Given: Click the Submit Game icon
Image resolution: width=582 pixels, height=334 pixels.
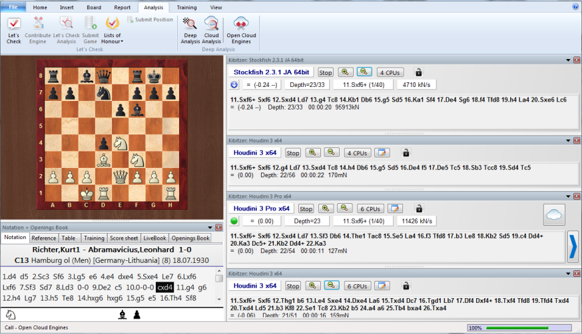Looking at the screenshot, I should click(90, 31).
